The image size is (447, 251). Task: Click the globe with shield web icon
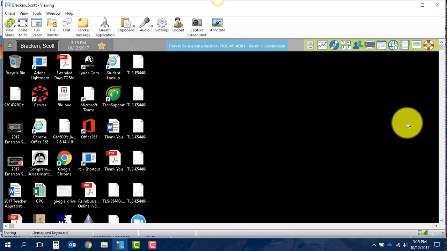[x=393, y=45]
